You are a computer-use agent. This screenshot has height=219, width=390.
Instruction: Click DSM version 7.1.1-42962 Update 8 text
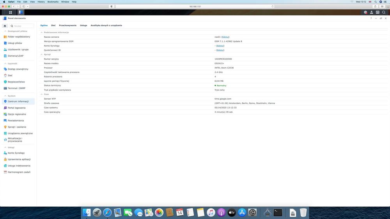tap(228, 41)
